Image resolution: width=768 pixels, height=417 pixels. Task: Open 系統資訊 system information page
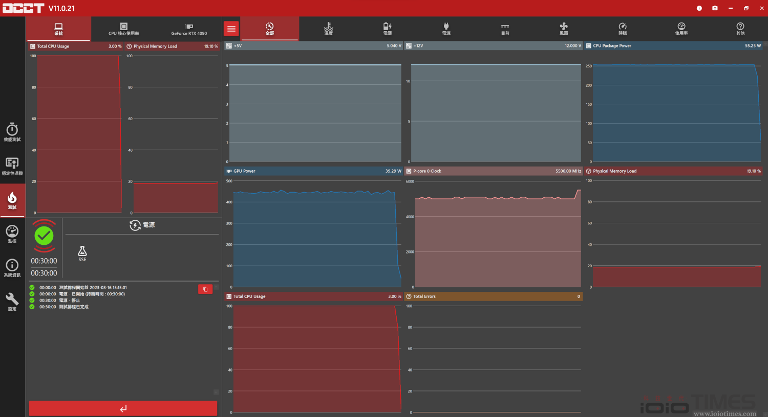(12, 267)
